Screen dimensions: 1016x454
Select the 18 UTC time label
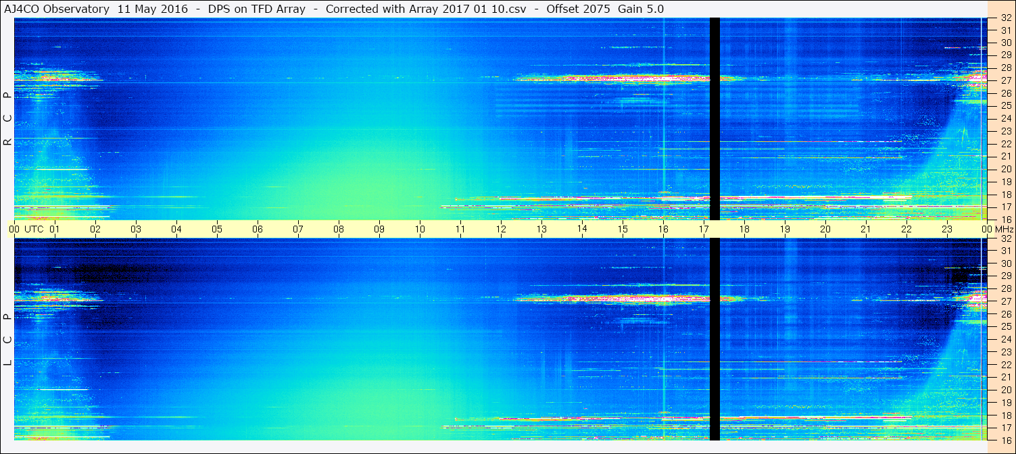744,229
